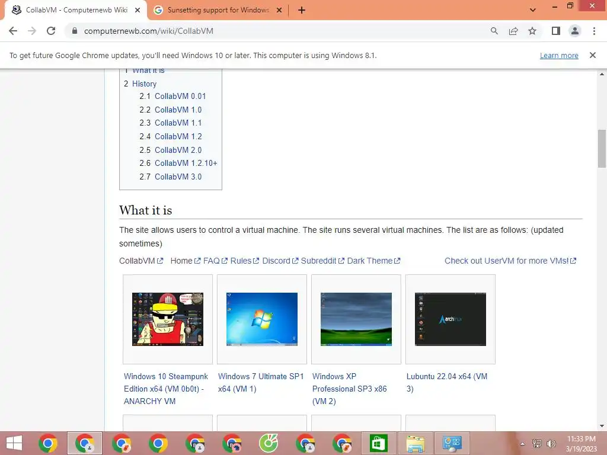The height and width of the screenshot is (455, 607).
Task: Switch to the CollabVM - Computernewb Wiki tab
Action: (x=76, y=11)
